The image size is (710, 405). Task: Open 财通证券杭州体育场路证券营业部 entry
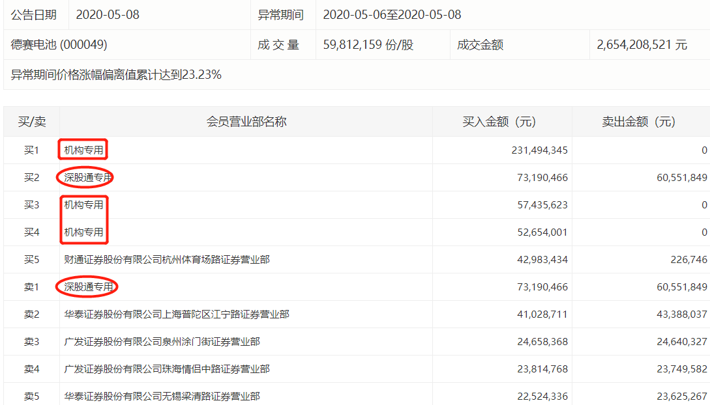166,260
